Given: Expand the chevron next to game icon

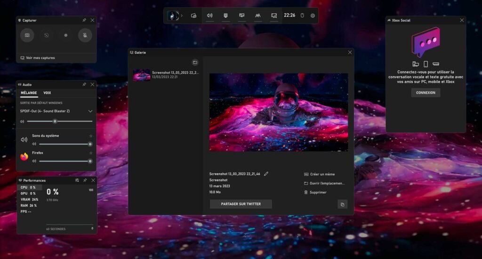Looking at the screenshot, I should pyautogui.click(x=182, y=16).
